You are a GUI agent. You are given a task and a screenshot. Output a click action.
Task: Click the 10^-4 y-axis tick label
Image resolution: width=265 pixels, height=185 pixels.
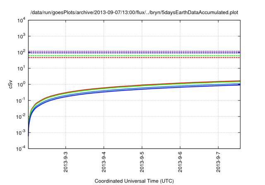click(21, 149)
